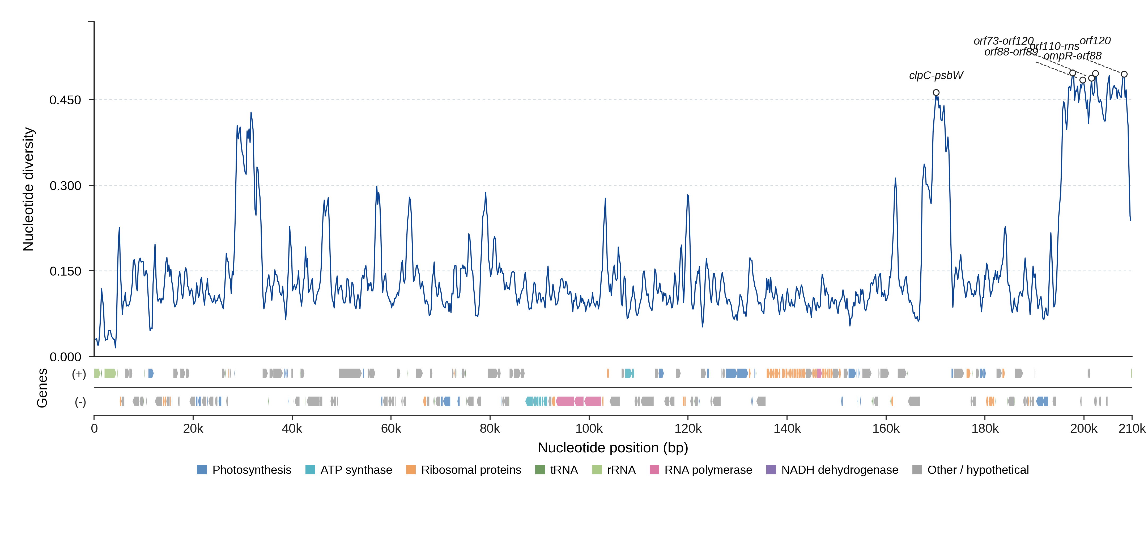Select the 'RNA polymerase' legend label
The width and height of the screenshot is (1148, 558).
click(x=708, y=470)
